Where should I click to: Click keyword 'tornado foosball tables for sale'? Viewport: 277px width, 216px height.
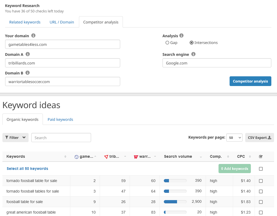pyautogui.click(x=33, y=191)
